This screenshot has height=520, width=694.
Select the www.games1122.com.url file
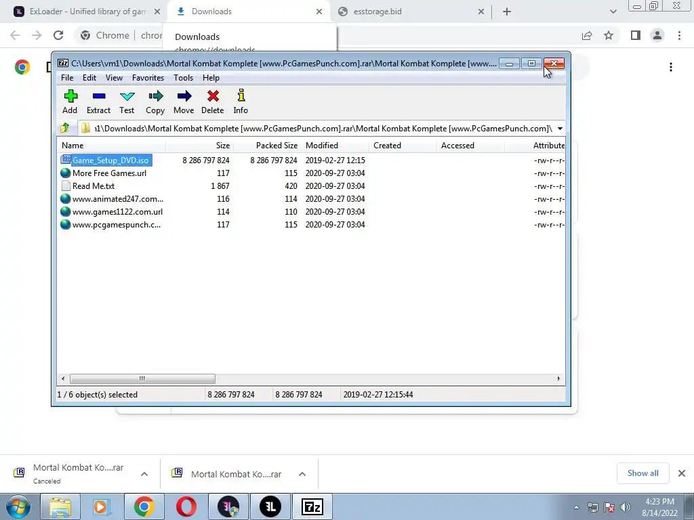coord(117,212)
